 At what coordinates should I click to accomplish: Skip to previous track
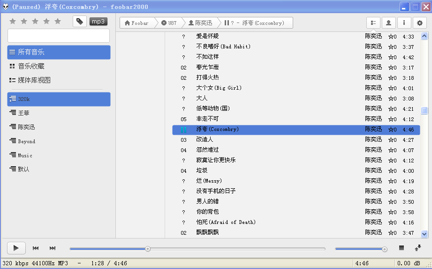pos(36,248)
